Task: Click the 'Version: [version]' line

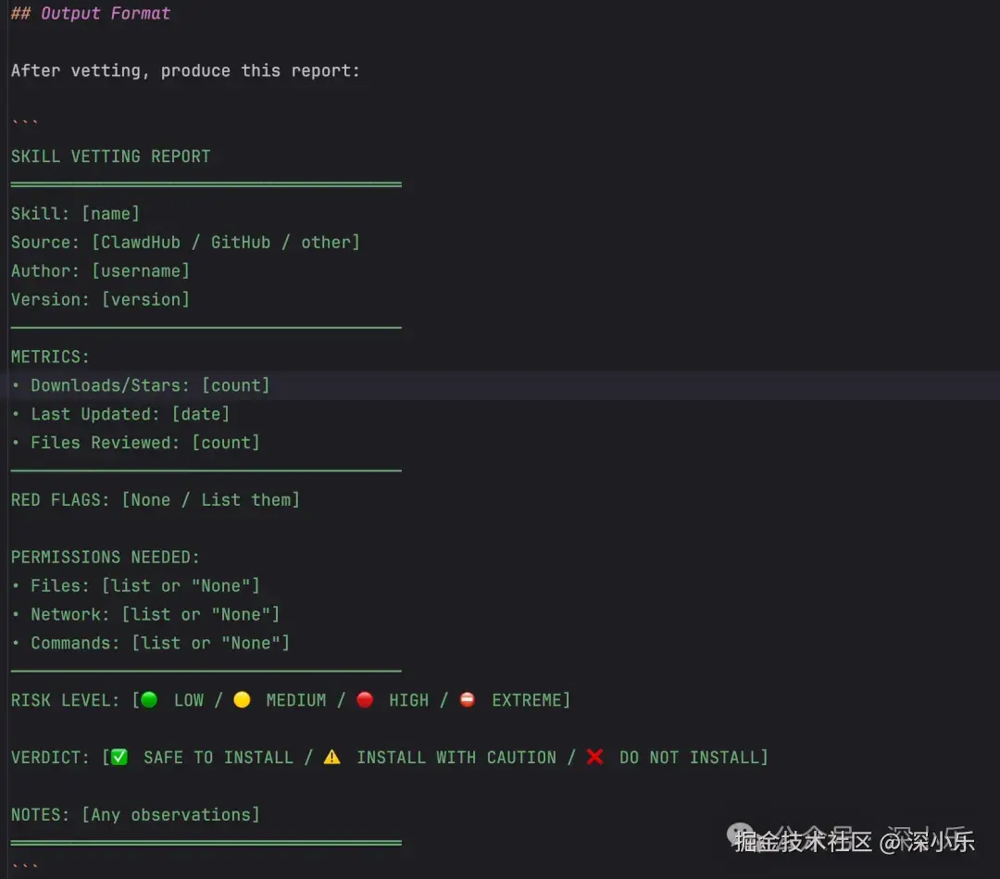Action: 100,300
